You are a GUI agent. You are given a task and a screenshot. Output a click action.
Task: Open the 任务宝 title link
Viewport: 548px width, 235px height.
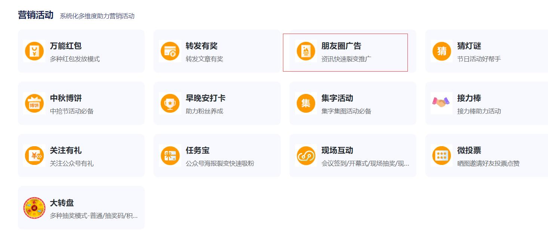(198, 150)
